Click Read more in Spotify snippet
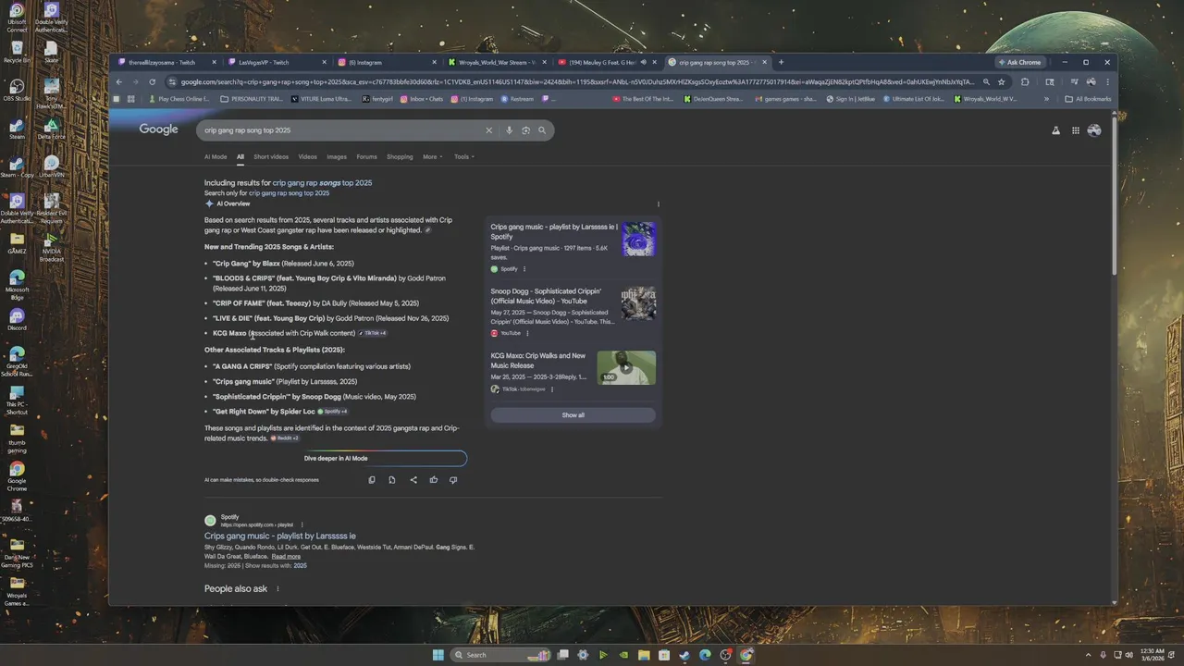Image resolution: width=1184 pixels, height=666 pixels. (286, 557)
